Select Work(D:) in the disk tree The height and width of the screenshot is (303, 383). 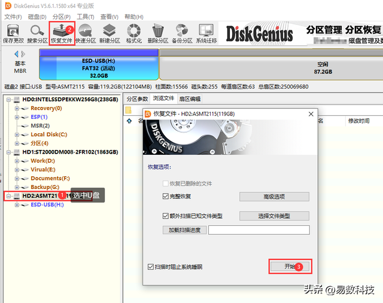pyautogui.click(x=42, y=161)
